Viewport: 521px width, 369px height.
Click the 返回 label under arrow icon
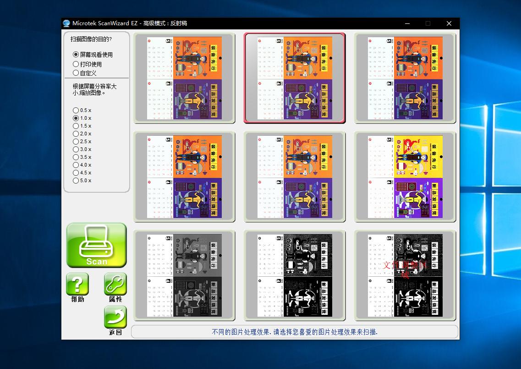coord(115,332)
